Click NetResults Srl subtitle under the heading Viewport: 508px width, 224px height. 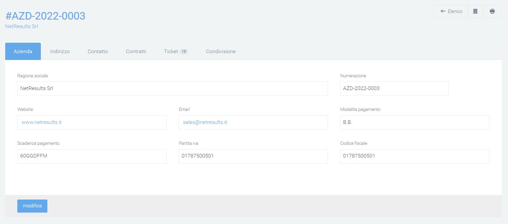[x=22, y=26]
